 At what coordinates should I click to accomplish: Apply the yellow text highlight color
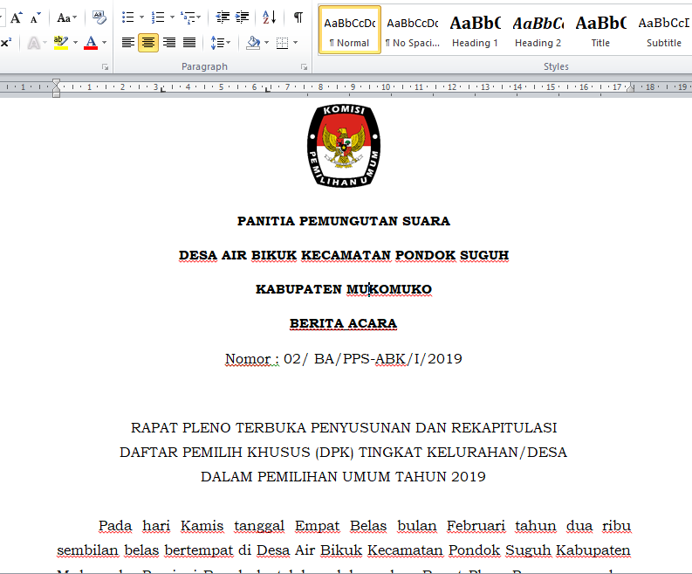(x=61, y=43)
